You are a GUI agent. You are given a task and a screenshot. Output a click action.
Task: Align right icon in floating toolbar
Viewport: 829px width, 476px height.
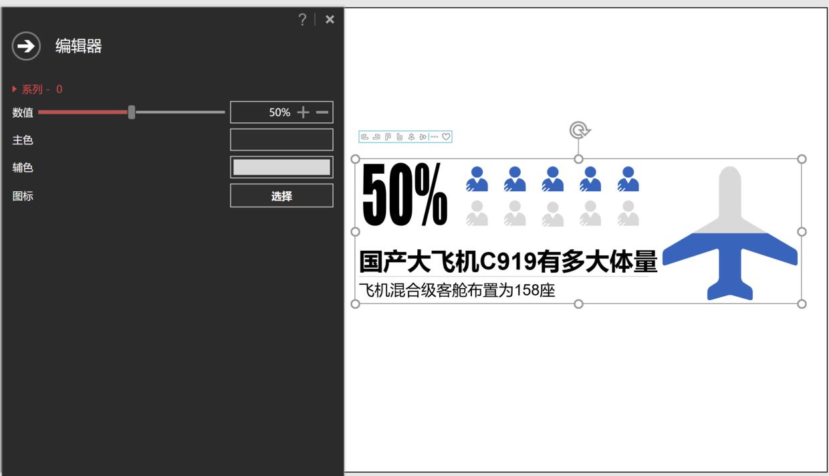point(376,136)
